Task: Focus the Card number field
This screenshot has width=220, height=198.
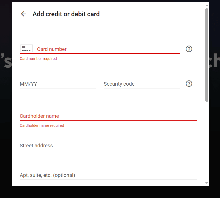Action: pyautogui.click(x=108, y=49)
